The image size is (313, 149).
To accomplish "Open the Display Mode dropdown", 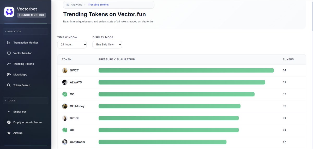I will click(x=107, y=45).
